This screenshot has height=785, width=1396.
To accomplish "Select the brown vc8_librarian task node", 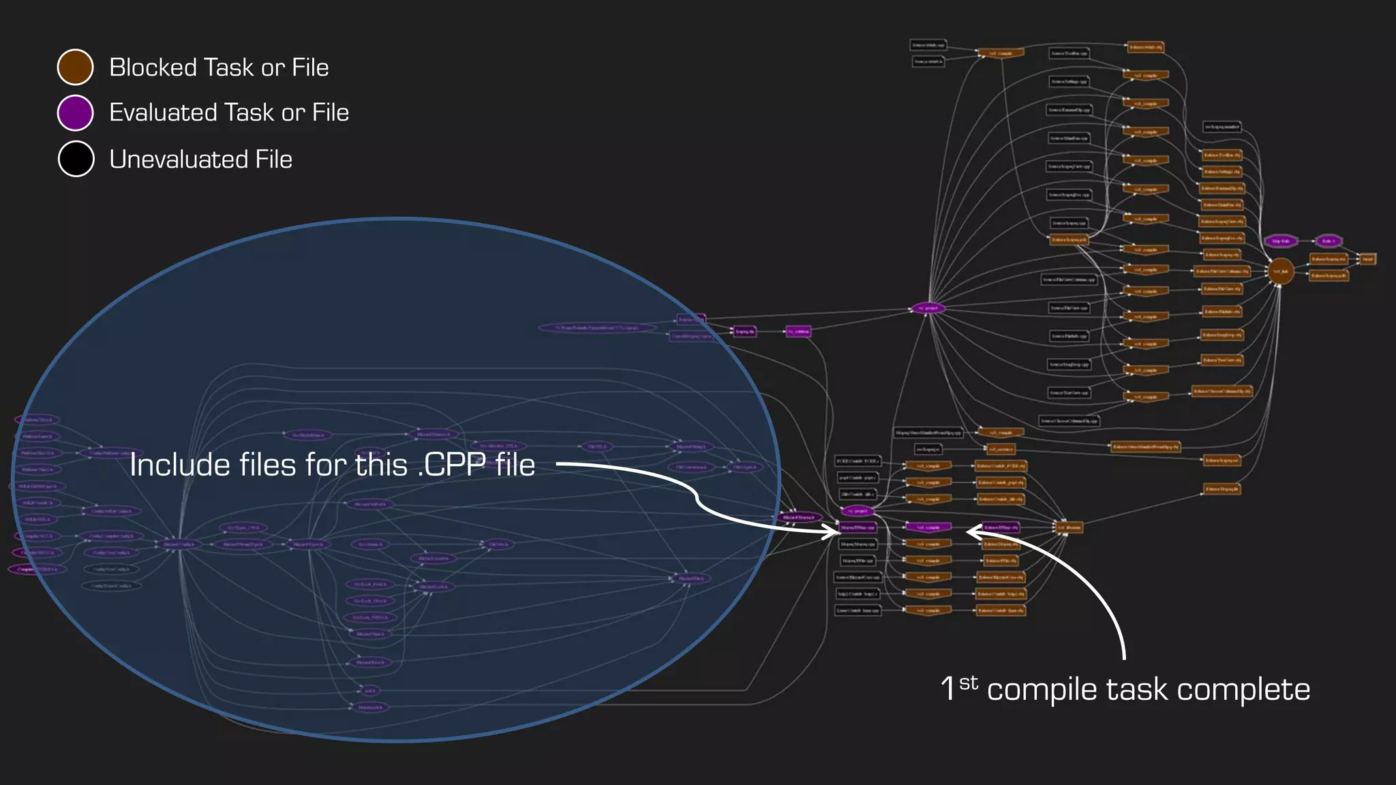I will tap(1069, 527).
